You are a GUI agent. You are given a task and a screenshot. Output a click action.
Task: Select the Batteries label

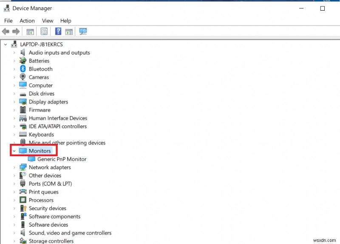pyautogui.click(x=39, y=61)
